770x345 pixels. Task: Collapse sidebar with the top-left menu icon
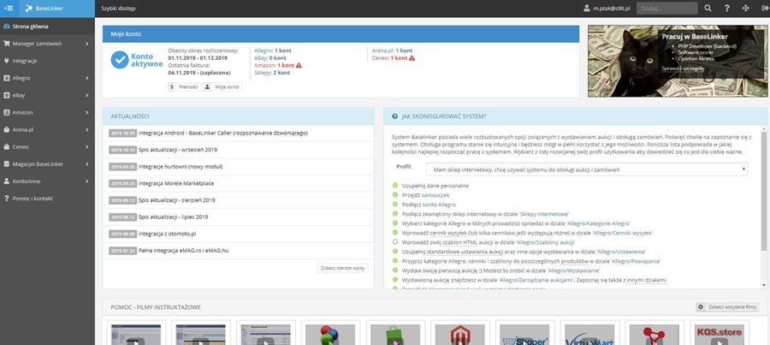tap(9, 9)
